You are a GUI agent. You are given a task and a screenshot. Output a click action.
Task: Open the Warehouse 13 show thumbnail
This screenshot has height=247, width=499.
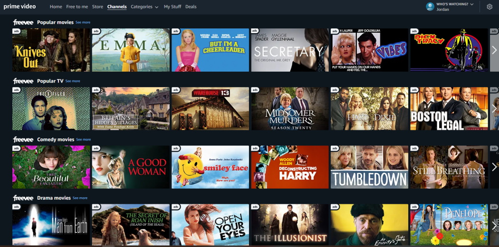tap(211, 109)
